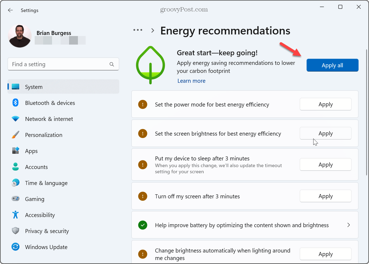This screenshot has height=264, width=369.
Task: Click the Apply all button
Action: (x=332, y=65)
